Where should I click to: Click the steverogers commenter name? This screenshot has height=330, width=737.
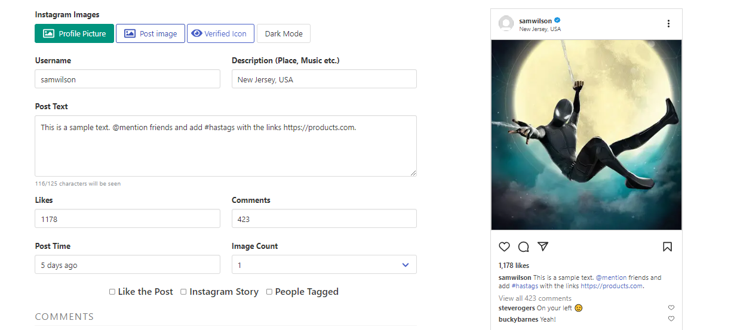[517, 308]
